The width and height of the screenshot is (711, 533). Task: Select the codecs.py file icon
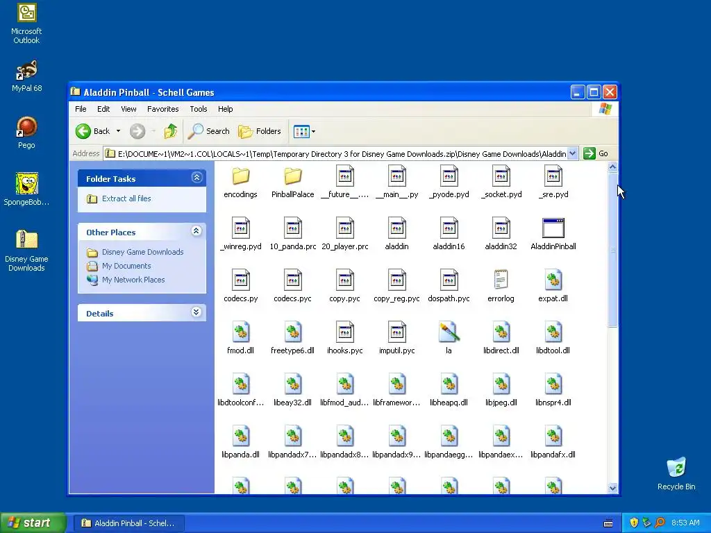(241, 280)
